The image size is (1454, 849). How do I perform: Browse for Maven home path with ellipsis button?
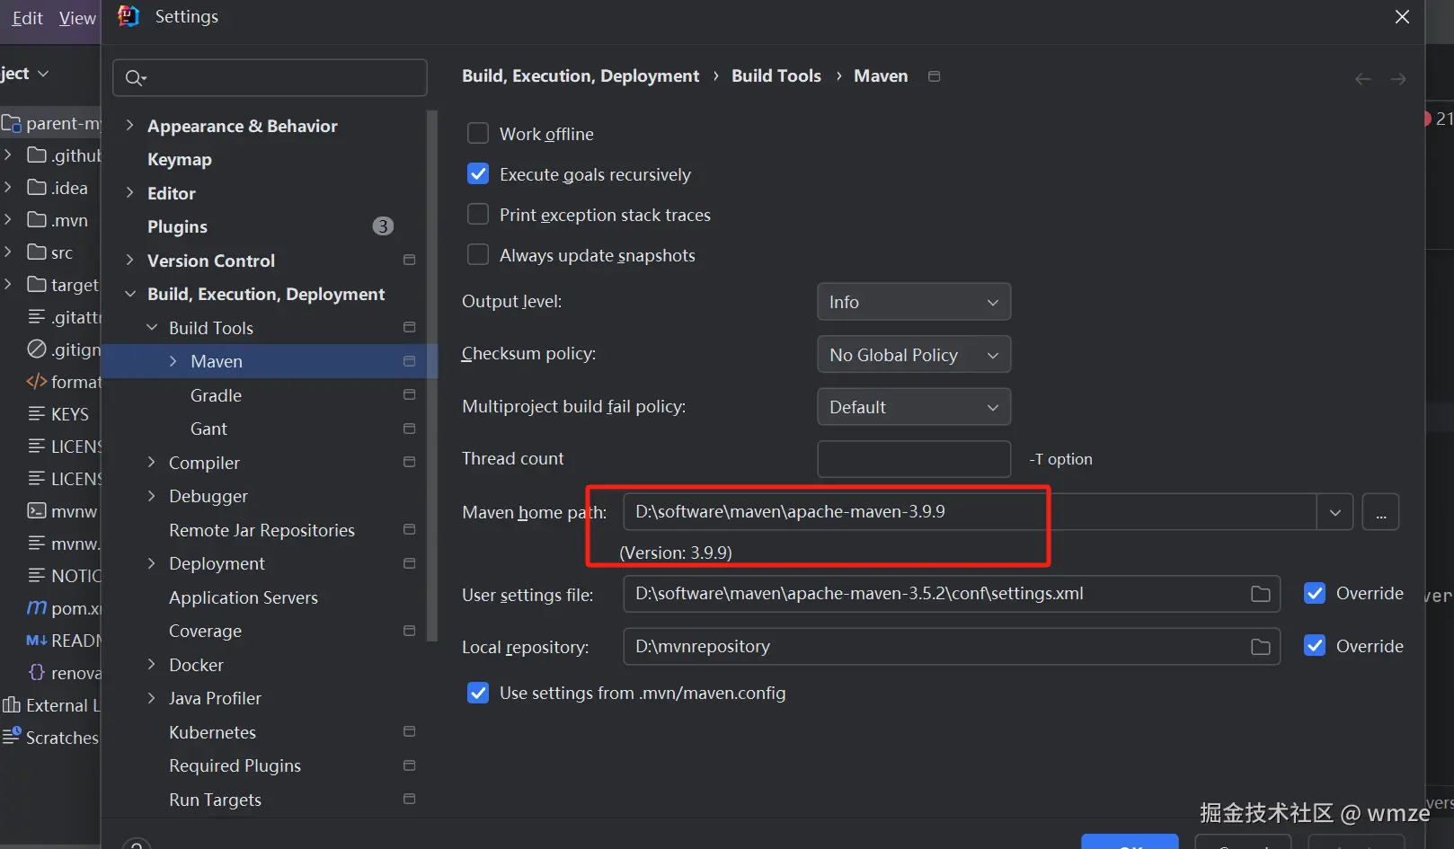tap(1380, 512)
